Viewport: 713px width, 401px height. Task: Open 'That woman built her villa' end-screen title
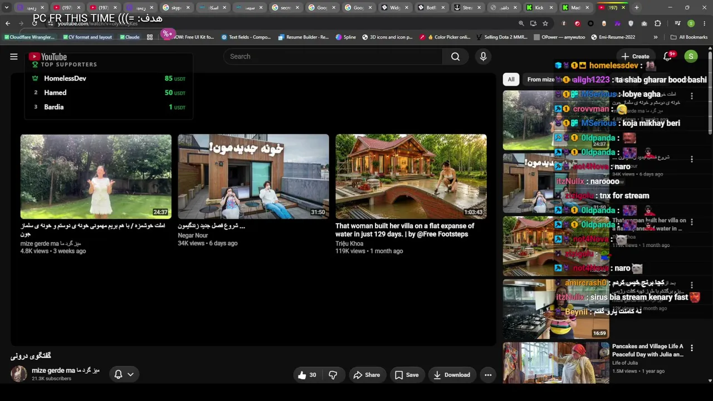[405, 230]
